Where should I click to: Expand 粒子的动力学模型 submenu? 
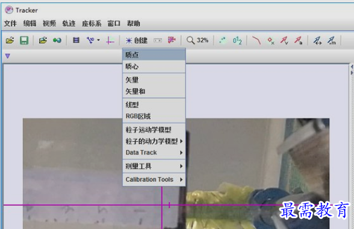click(x=154, y=141)
